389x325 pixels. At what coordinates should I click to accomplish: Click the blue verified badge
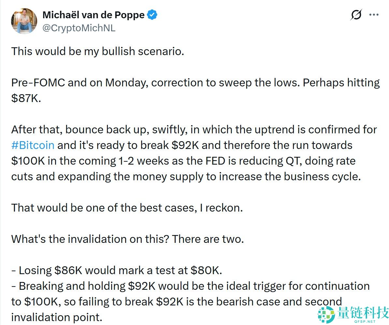tap(152, 15)
